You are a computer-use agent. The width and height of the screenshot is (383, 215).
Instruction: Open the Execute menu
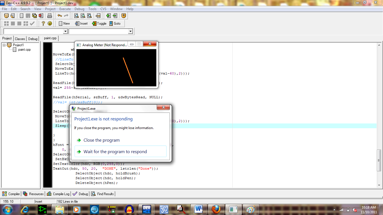(x=65, y=9)
